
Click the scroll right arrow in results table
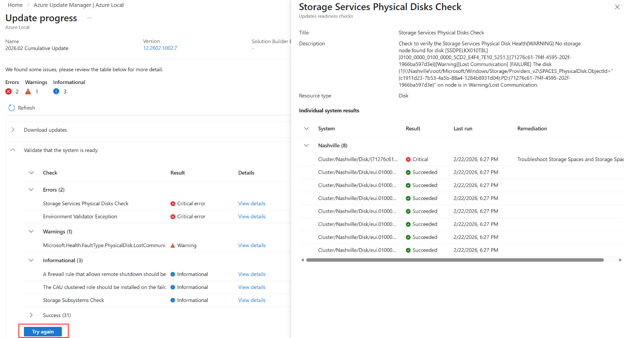(x=620, y=260)
